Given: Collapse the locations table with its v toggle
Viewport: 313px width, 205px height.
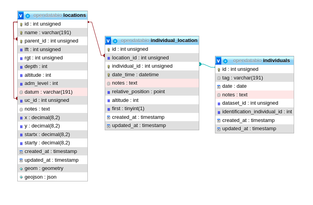Looking at the screenshot, I should [21, 15].
